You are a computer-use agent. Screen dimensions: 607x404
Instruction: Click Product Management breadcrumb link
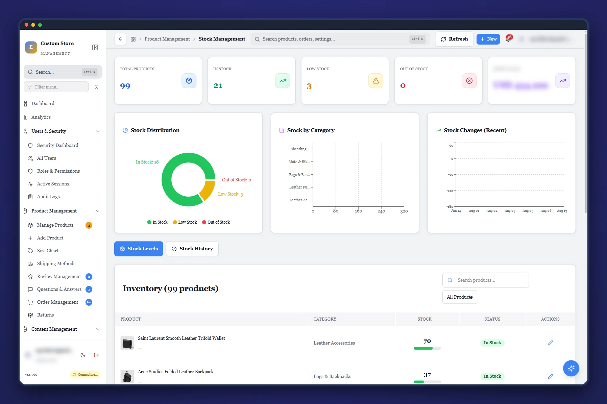pyautogui.click(x=167, y=39)
